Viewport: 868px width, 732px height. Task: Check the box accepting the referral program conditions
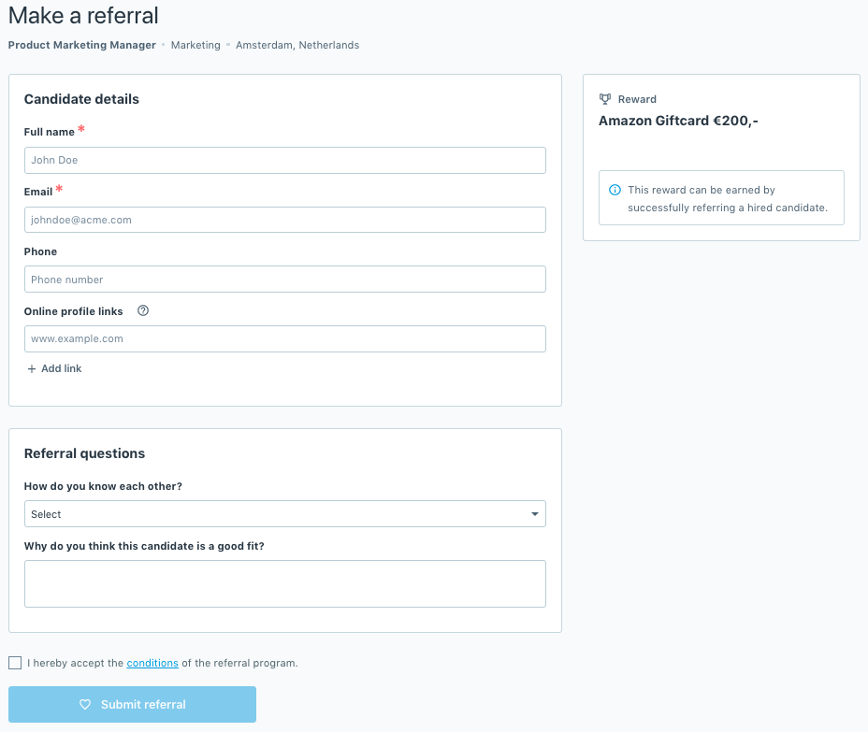15,662
